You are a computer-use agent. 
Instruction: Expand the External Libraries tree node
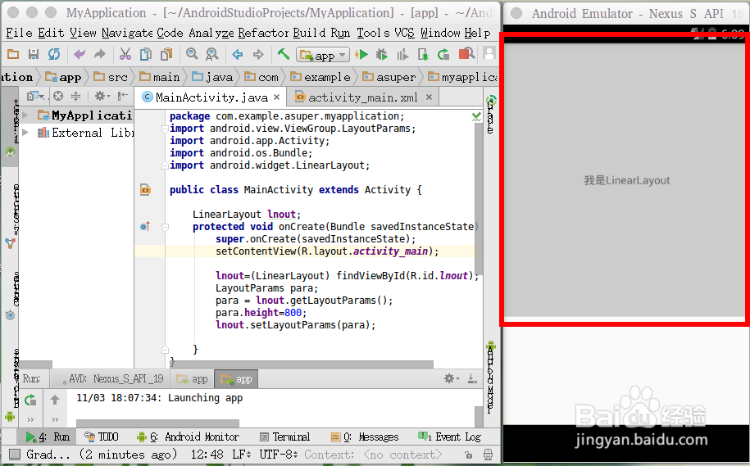coord(25,133)
